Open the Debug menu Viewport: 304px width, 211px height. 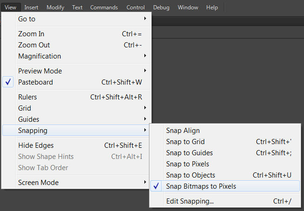[161, 7]
